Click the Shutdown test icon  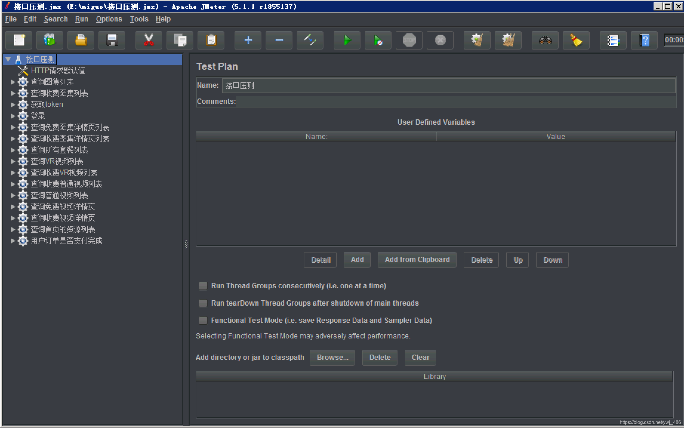click(440, 40)
